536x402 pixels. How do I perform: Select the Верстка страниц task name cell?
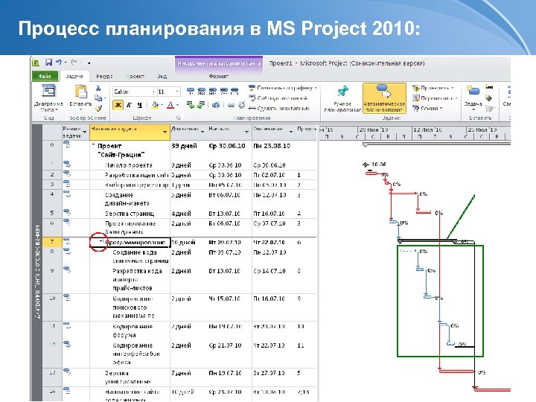(x=130, y=214)
